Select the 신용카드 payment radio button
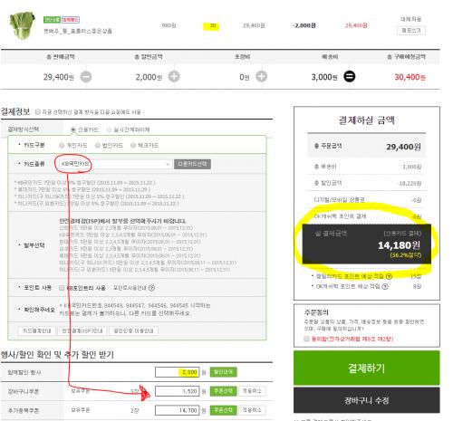The image size is (453, 421). click(73, 129)
